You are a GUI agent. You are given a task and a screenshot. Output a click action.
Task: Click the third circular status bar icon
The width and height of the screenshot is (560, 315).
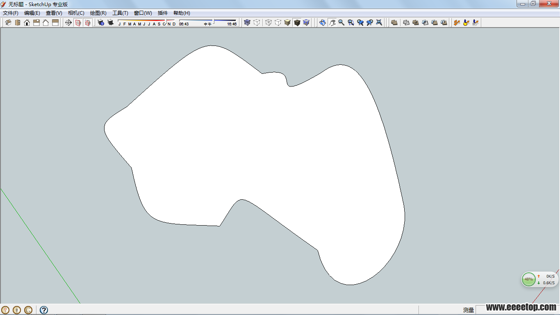tap(28, 310)
